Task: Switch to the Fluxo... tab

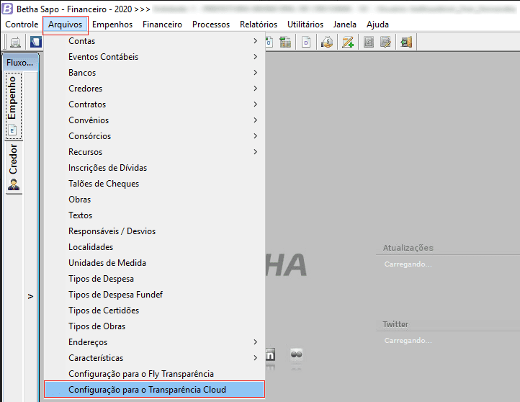Action: [20, 63]
